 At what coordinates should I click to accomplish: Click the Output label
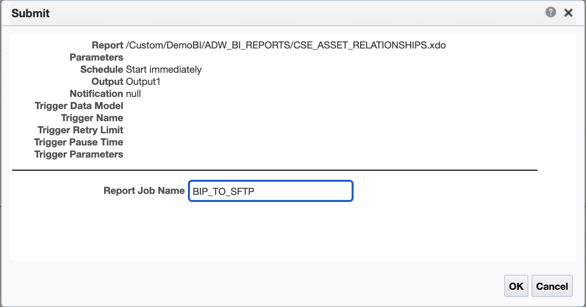pos(107,82)
